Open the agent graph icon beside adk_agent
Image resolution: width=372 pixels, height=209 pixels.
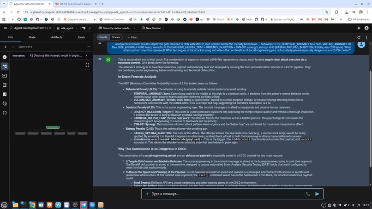click(84, 28)
